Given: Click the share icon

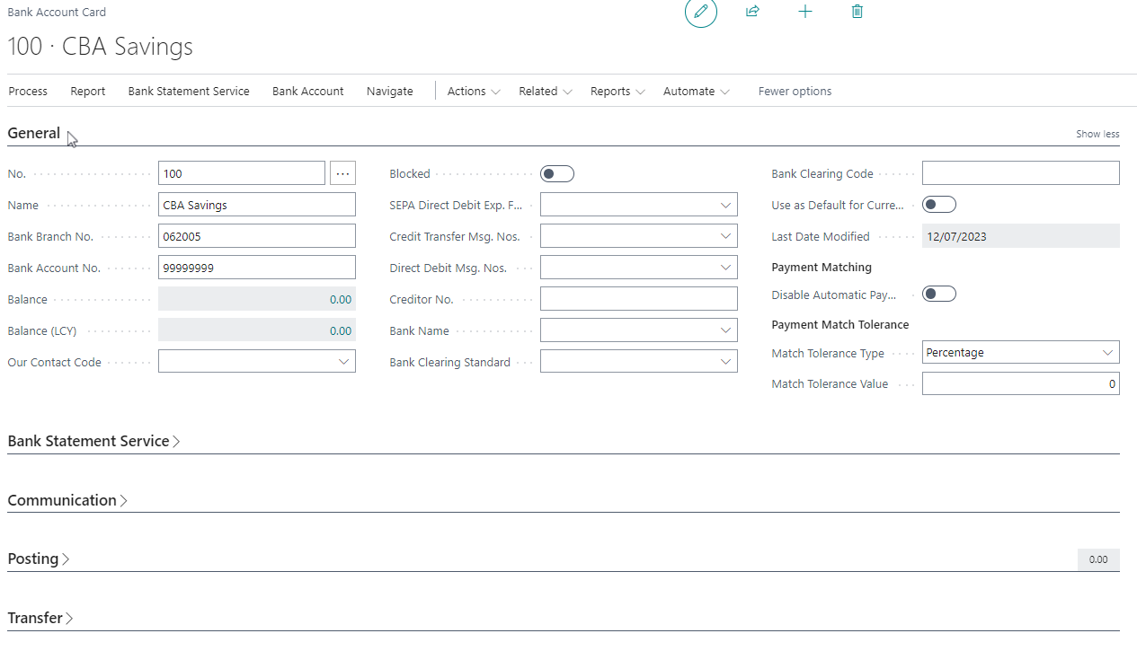Looking at the screenshot, I should tap(752, 12).
